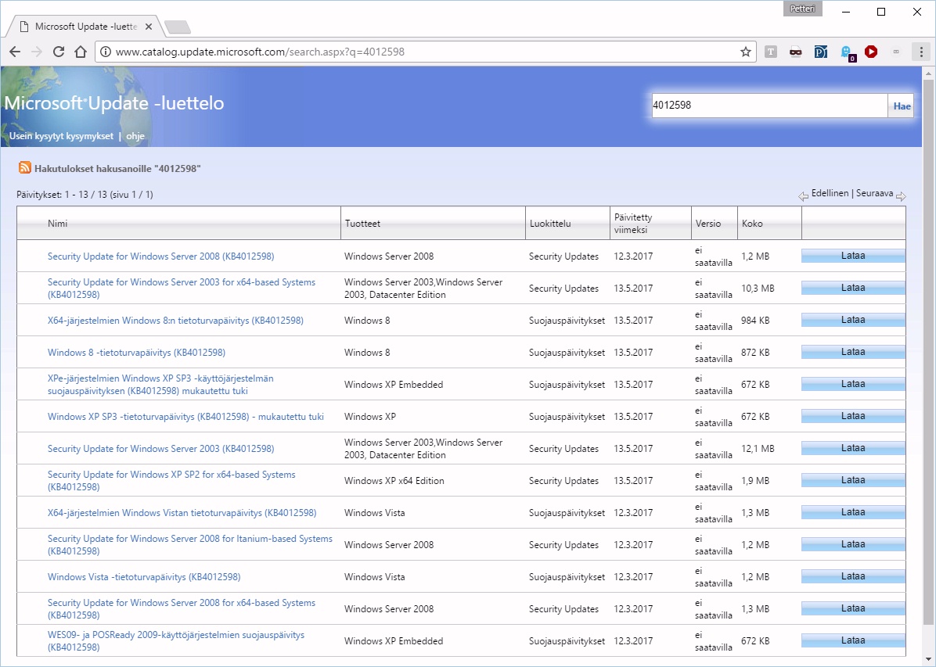Viewport: 936px width, 667px height.
Task: Click the red glasses extension icon
Action: pyautogui.click(x=796, y=52)
